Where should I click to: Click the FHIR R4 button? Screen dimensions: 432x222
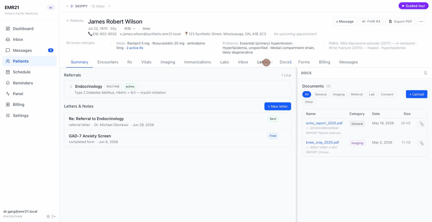371,22
